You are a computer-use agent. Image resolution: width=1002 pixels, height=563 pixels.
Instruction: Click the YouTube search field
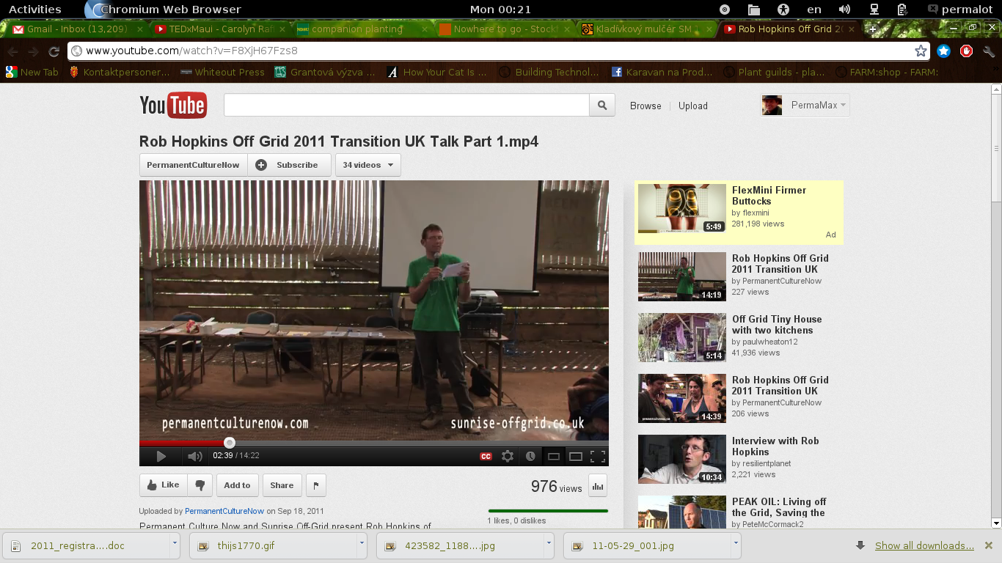pos(406,106)
